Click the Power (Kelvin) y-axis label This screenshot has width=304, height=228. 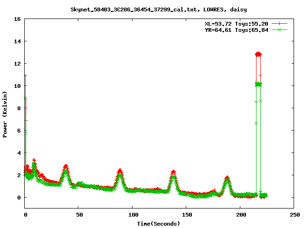[5, 114]
